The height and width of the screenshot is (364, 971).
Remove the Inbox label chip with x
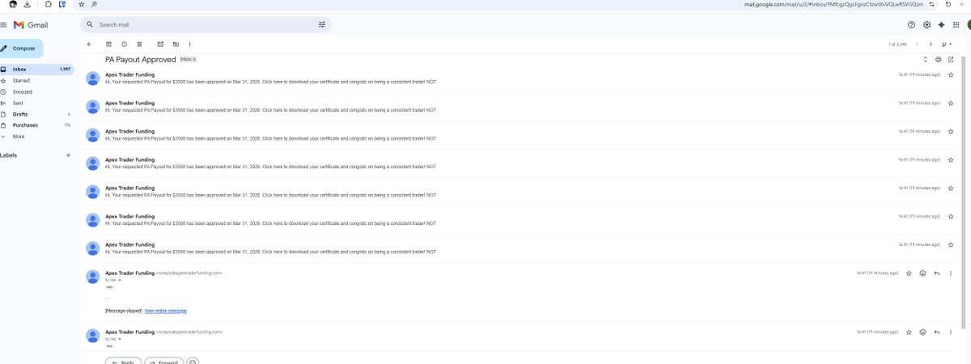click(194, 60)
